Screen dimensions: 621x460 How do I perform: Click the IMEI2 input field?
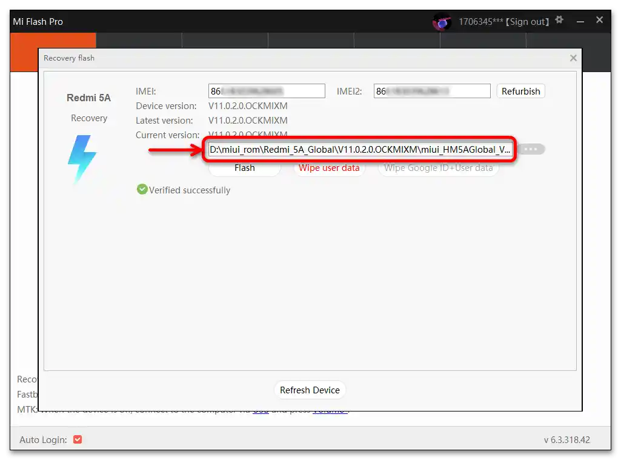pyautogui.click(x=432, y=91)
